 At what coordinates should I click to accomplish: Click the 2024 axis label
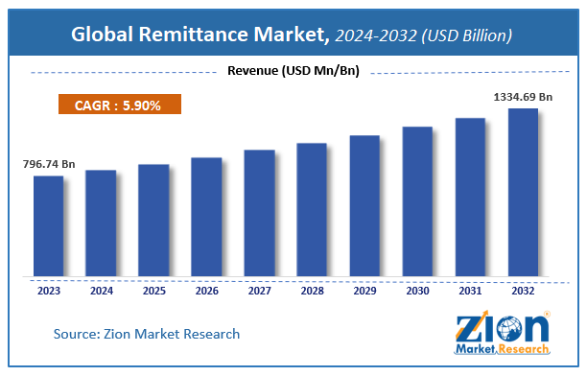pyautogui.click(x=102, y=291)
